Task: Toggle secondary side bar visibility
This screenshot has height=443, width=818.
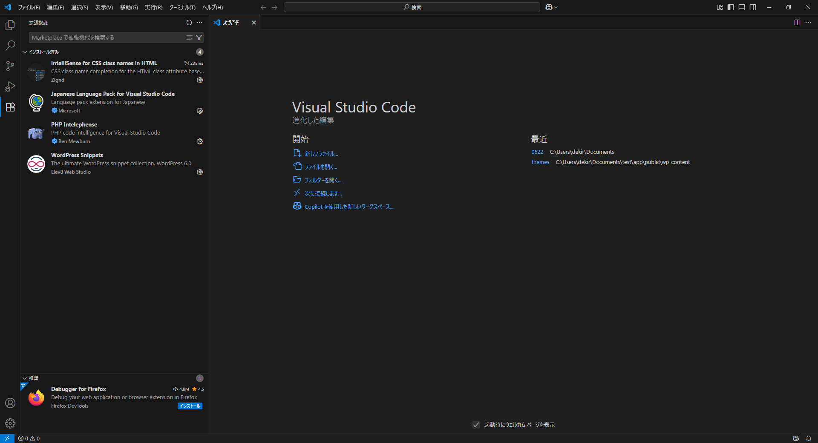Action: click(x=753, y=7)
